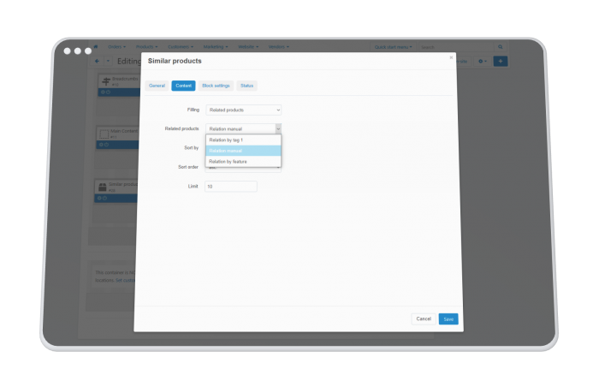Open the Products menu
This screenshot has height=381, width=599.
146,46
